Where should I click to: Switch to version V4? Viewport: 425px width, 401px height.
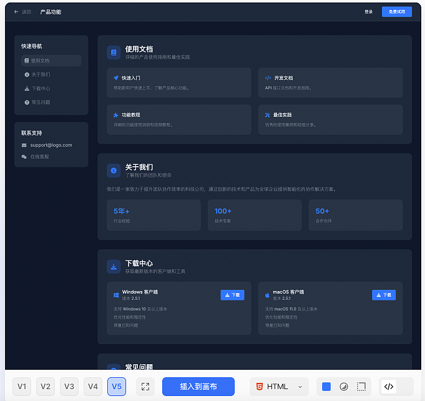tap(93, 387)
